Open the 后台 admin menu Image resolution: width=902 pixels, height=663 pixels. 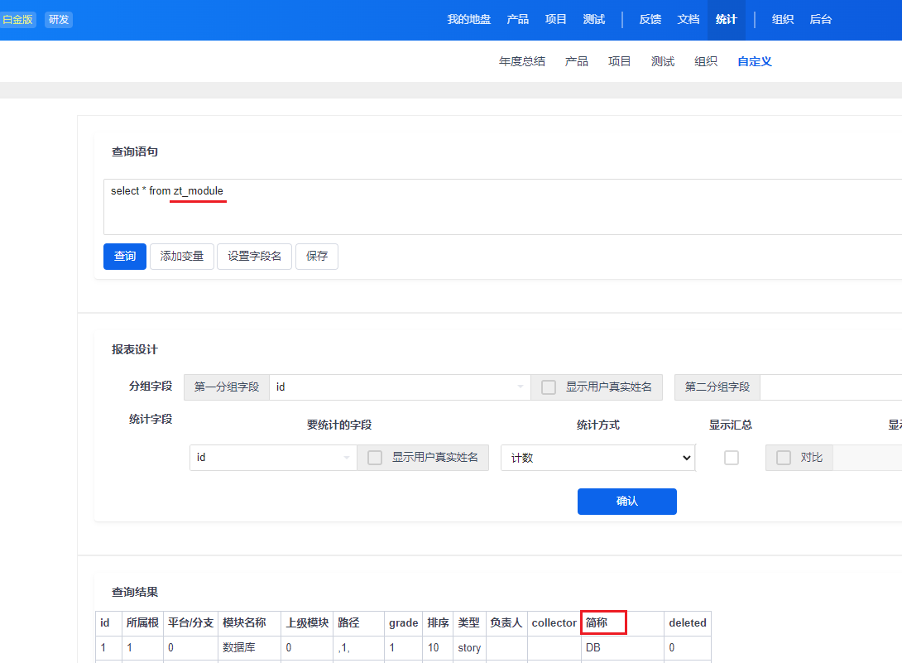820,20
